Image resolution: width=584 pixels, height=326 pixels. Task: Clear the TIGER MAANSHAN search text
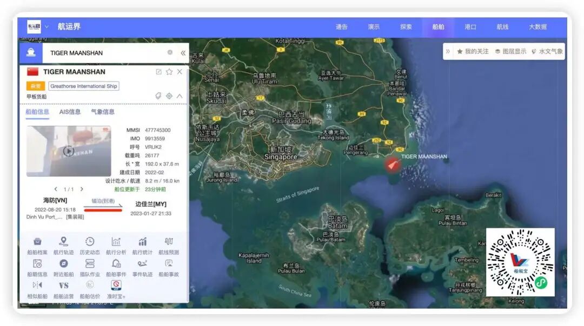[170, 52]
